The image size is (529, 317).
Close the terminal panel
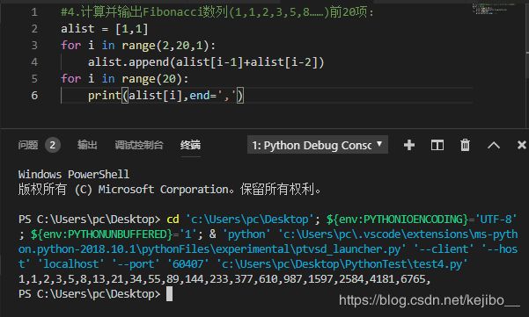click(x=522, y=145)
